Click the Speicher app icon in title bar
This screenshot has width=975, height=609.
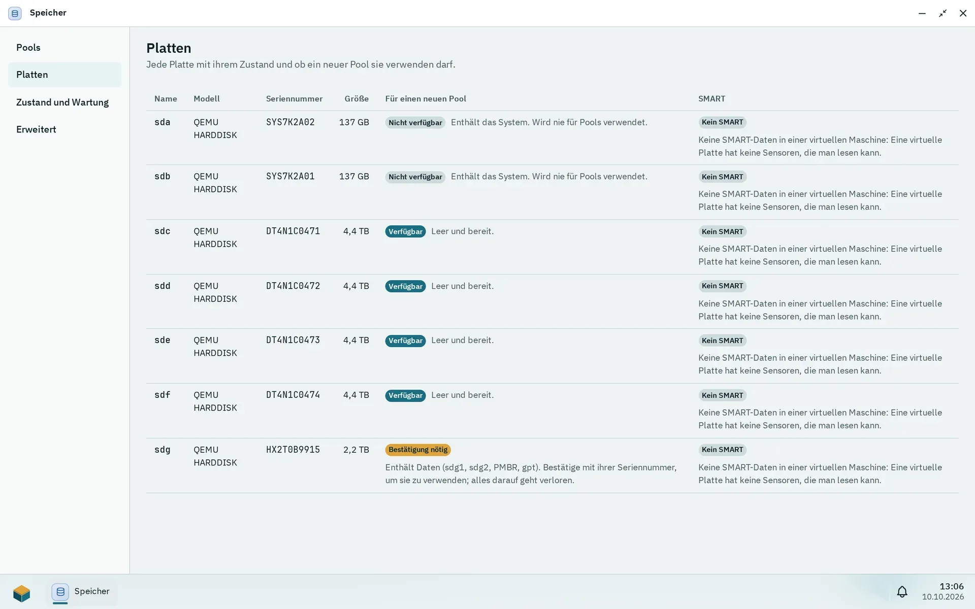[15, 13]
